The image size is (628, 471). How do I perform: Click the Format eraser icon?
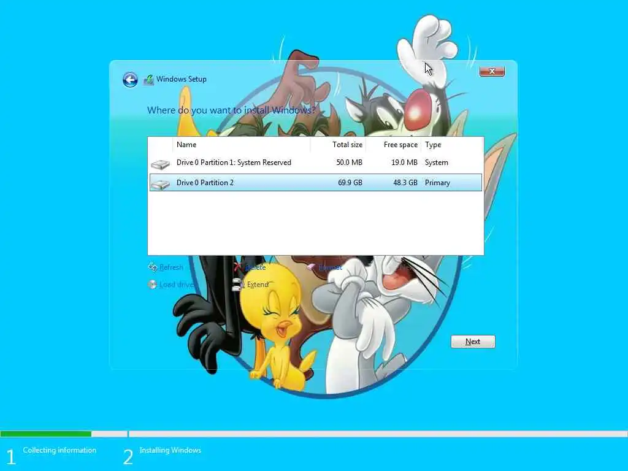tap(311, 267)
